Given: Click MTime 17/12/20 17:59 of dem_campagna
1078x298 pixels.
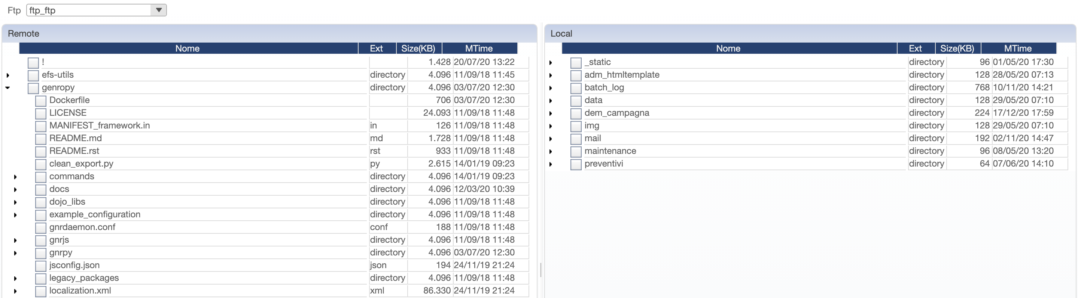Looking at the screenshot, I should (x=1023, y=113).
